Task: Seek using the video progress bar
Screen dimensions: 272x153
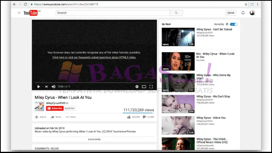Action: [x=94, y=83]
